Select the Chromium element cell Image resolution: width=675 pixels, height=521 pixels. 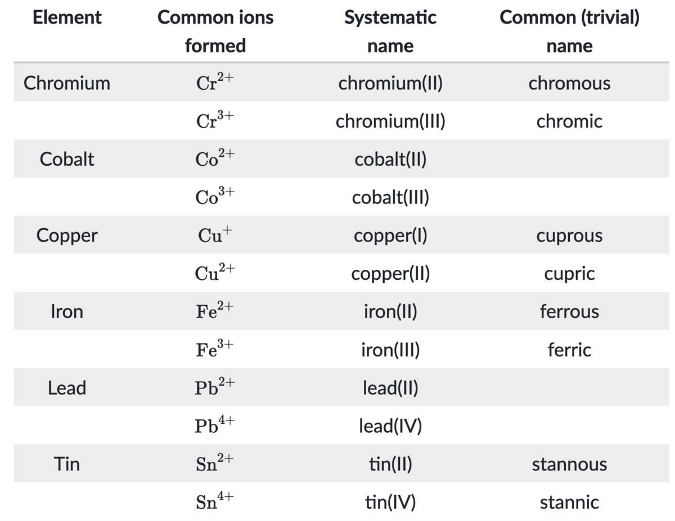(67, 83)
